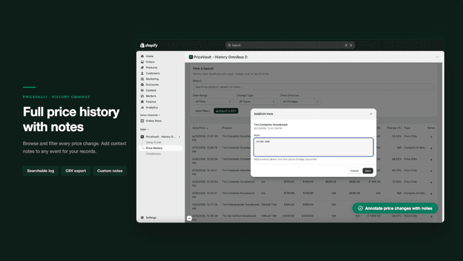Click 'The Complete Snowboard' title in the dialog
This screenshot has height=261, width=463.
[x=271, y=124]
